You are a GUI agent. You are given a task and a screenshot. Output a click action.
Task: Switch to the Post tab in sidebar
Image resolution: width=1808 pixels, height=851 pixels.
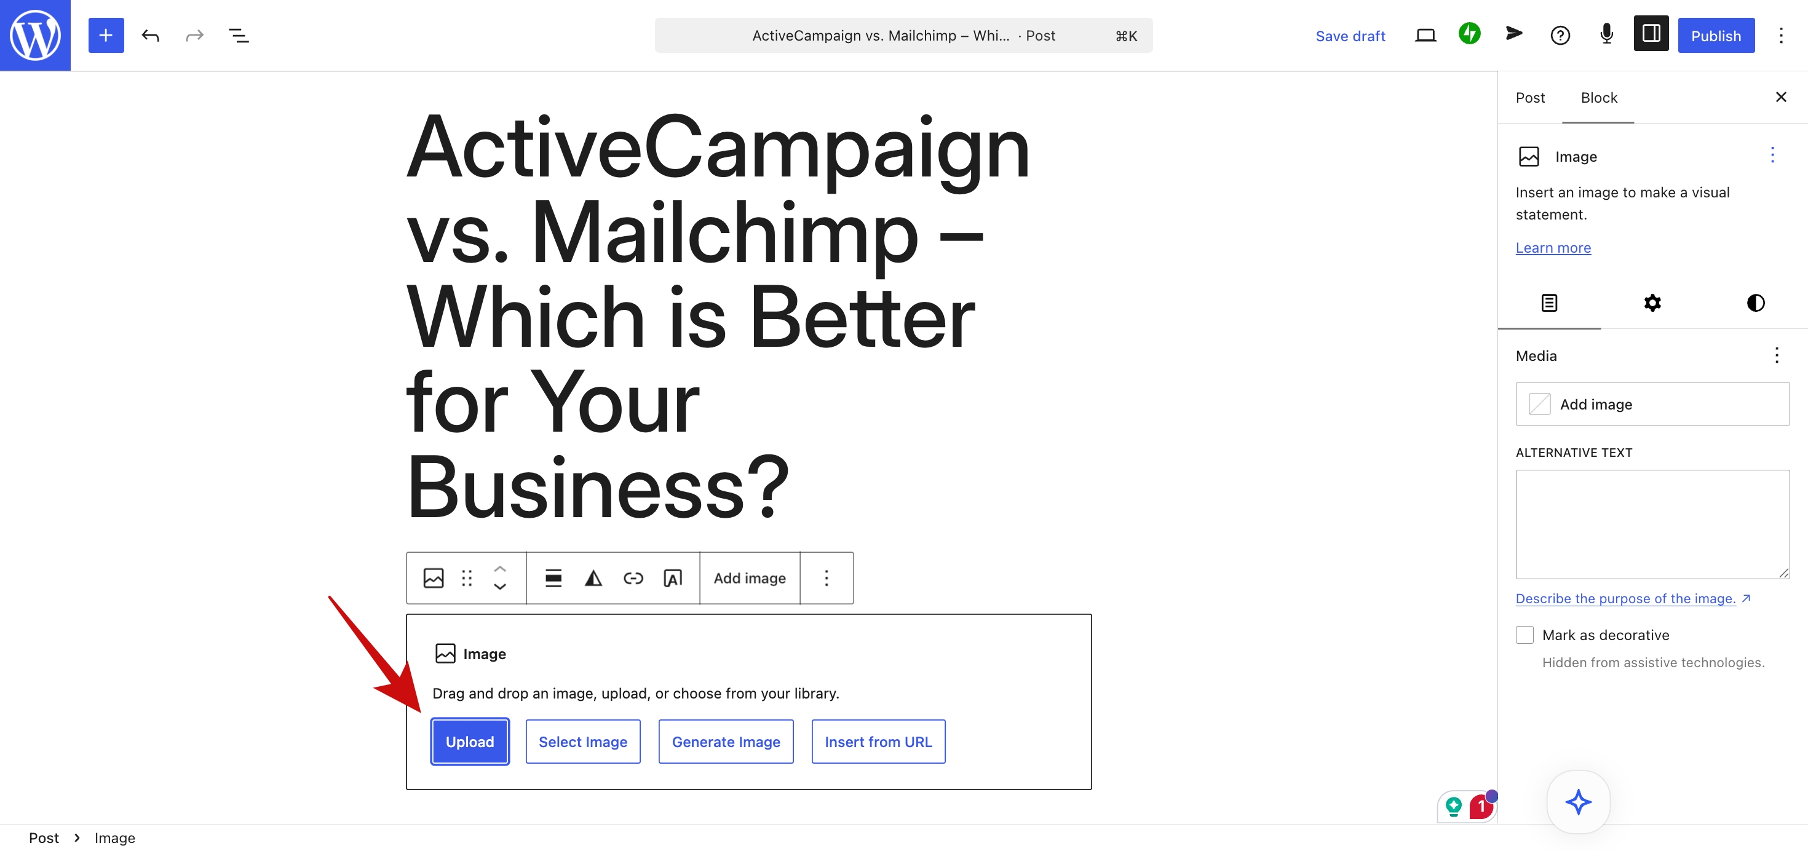(1530, 98)
